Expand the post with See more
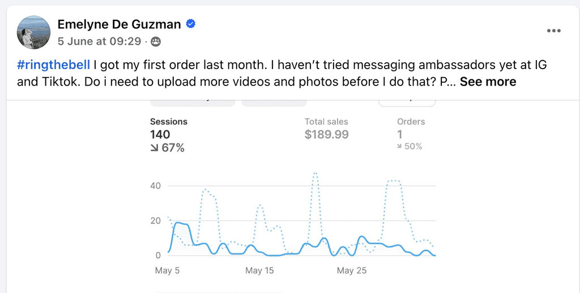 [488, 82]
